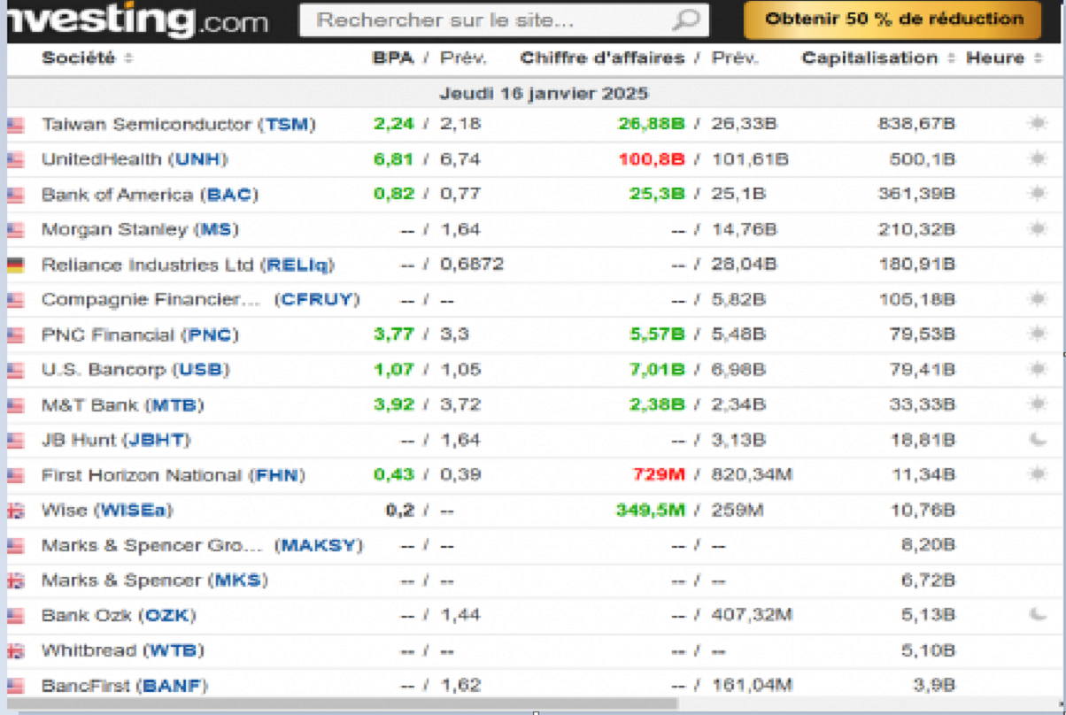
Task: Click the US flag beside Taiwan Semiconductor
Action: point(16,126)
